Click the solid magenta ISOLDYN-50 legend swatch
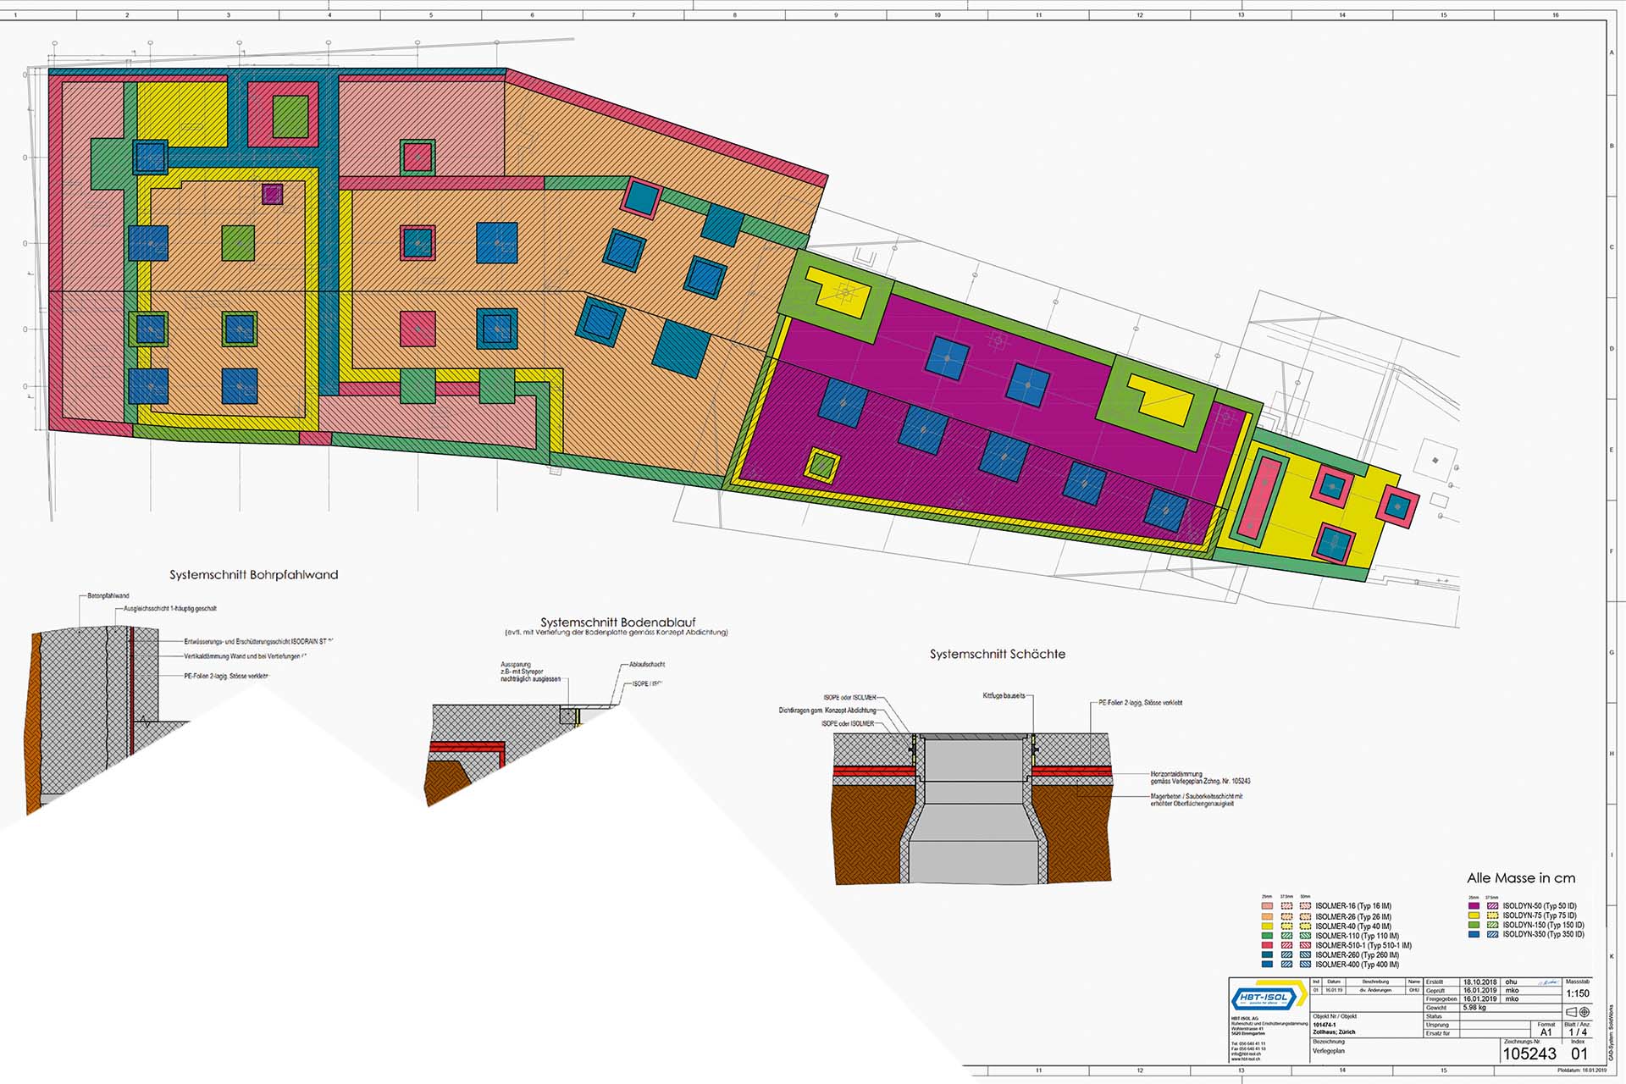This screenshot has height=1084, width=1626. (1474, 905)
